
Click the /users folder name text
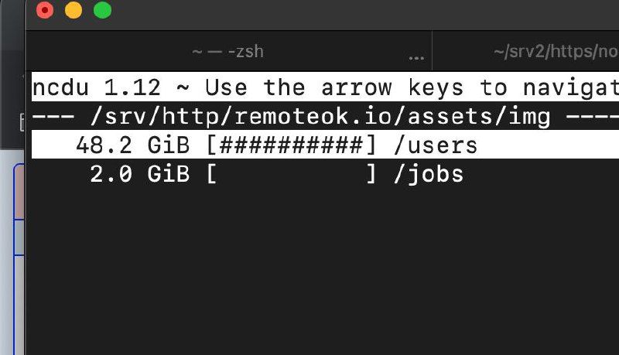tap(436, 145)
